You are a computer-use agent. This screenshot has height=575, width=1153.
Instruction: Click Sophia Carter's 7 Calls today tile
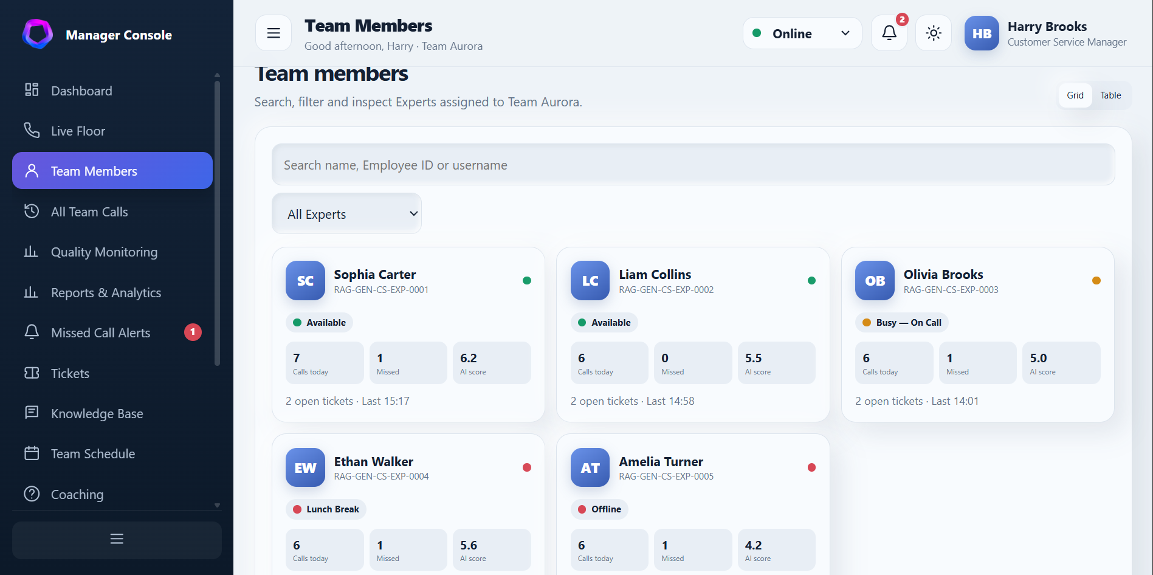pos(325,363)
